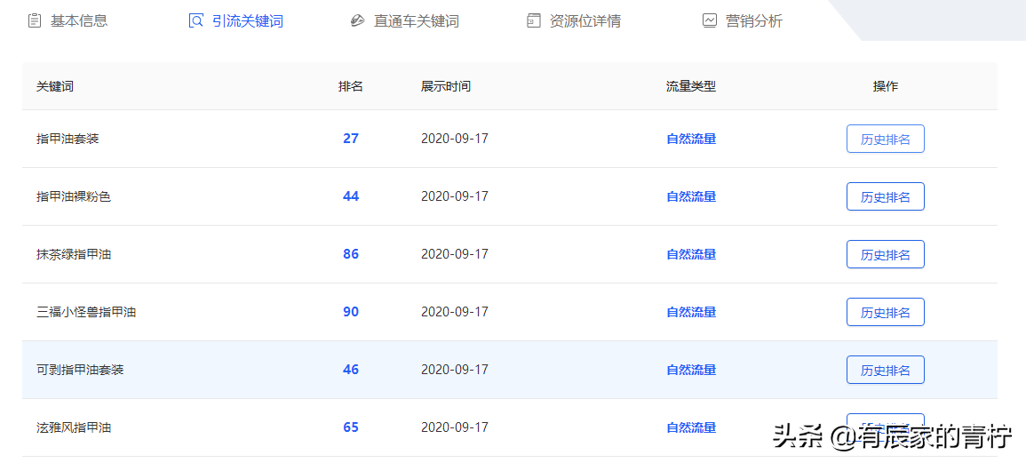Click rank value 90
The image size is (1026, 463).
(351, 312)
